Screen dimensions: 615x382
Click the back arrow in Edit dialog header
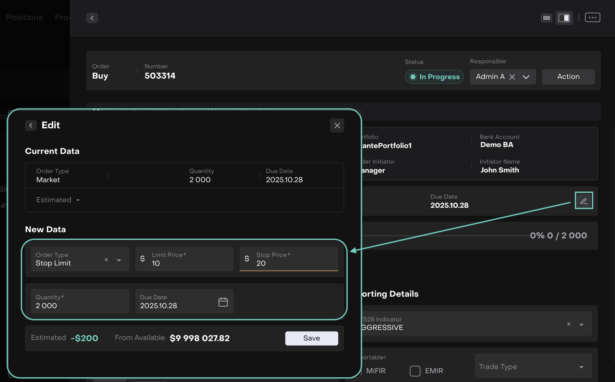[x=31, y=125]
